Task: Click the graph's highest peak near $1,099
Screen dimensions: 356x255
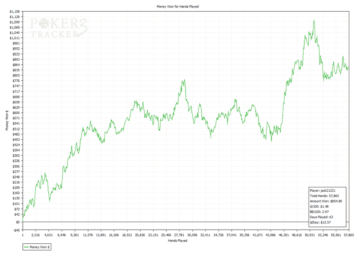Action: click(314, 21)
